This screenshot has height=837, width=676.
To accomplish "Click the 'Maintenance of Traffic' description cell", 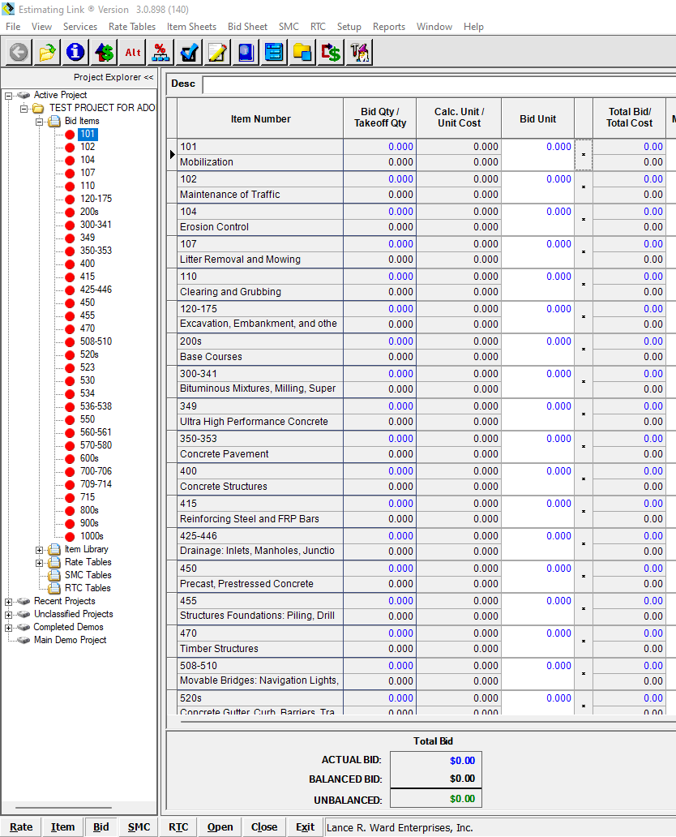I will (260, 195).
